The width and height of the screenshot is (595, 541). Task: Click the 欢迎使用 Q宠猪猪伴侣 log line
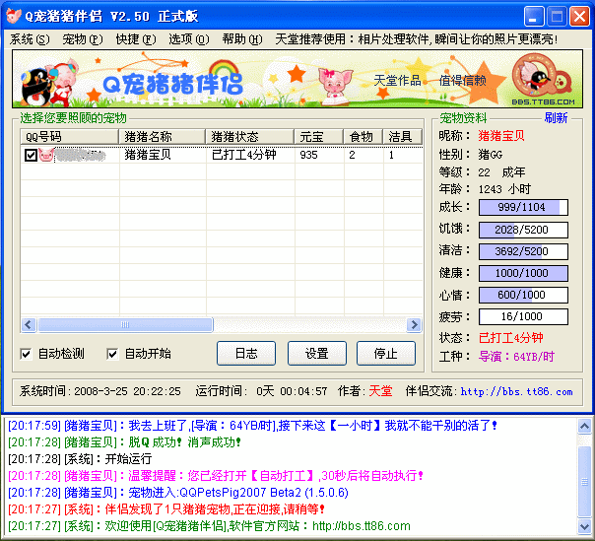pyautogui.click(x=209, y=526)
